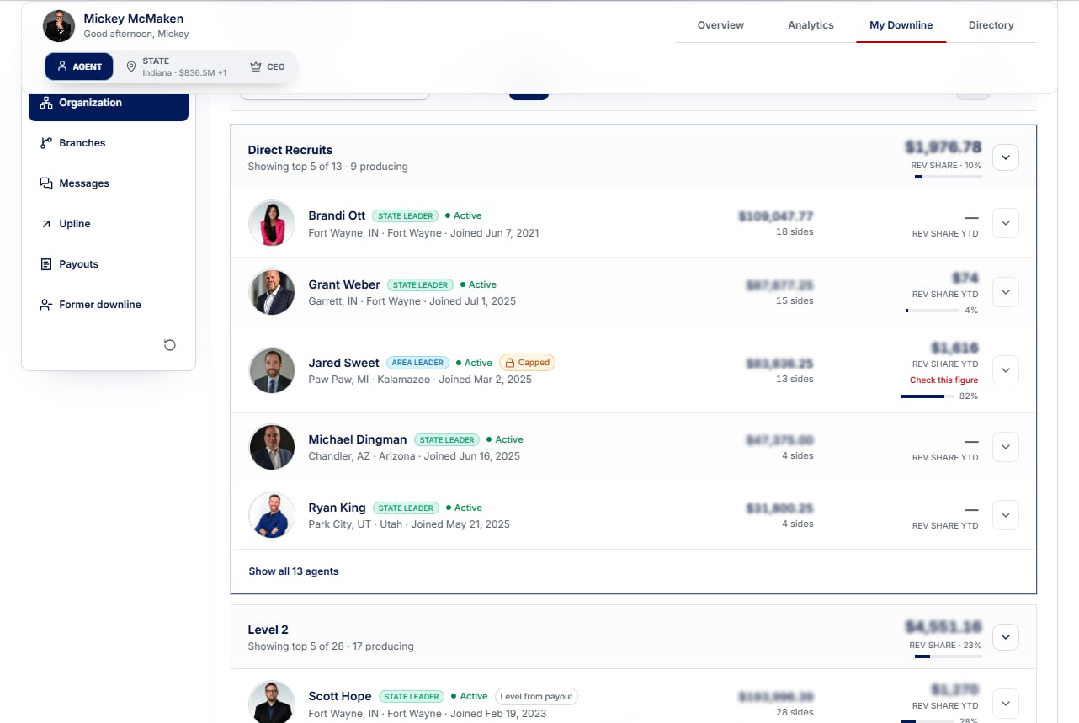Expand Brandi Ott's row chevron
The width and height of the screenshot is (1079, 723).
(x=1006, y=223)
